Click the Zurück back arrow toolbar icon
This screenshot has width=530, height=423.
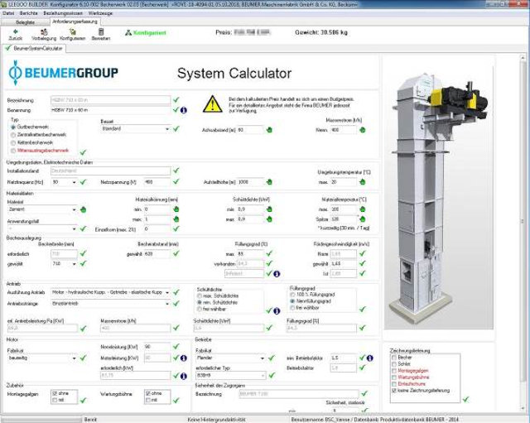tap(16, 31)
